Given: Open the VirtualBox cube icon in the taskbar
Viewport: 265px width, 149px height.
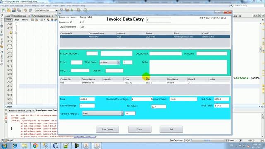Looking at the screenshot, I should point(55,146).
